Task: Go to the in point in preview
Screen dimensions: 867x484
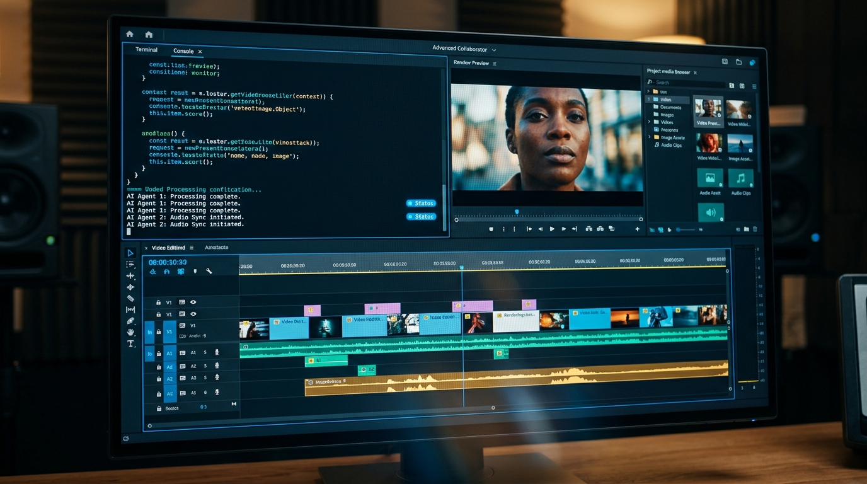Action: [x=529, y=229]
